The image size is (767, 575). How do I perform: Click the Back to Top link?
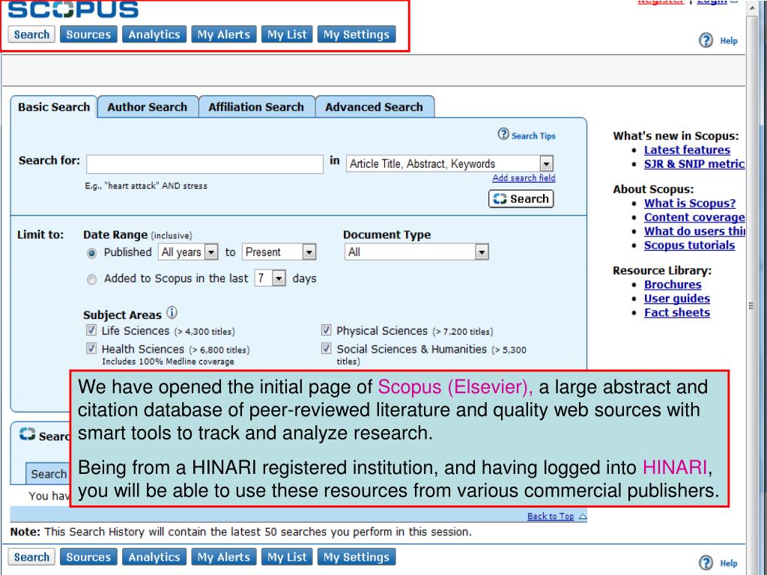tap(551, 517)
